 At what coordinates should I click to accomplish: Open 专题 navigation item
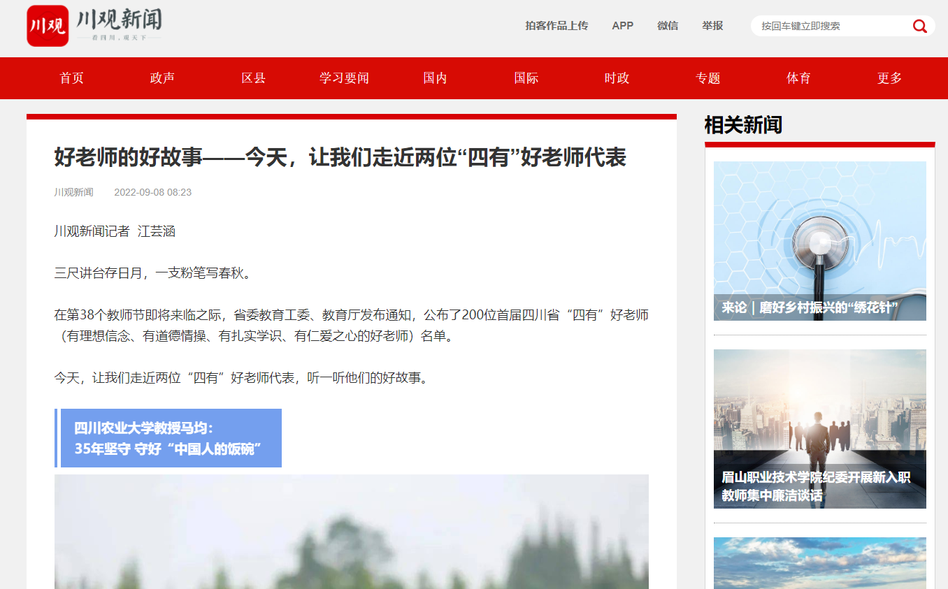pyautogui.click(x=708, y=78)
